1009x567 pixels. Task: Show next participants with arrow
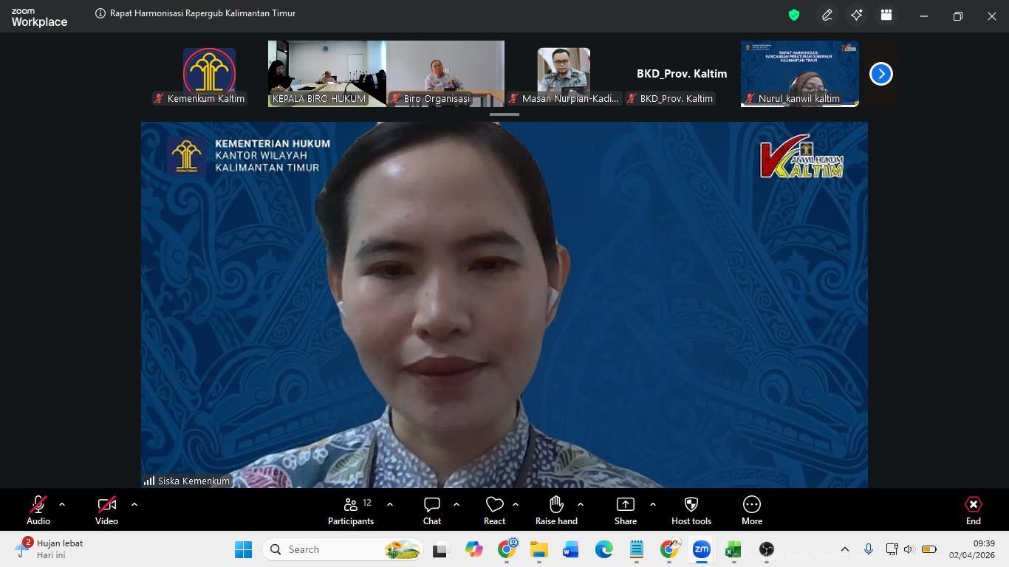pyautogui.click(x=880, y=74)
